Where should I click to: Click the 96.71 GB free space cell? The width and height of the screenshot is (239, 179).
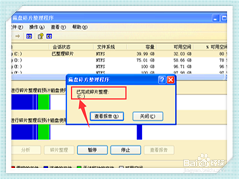point(182,67)
